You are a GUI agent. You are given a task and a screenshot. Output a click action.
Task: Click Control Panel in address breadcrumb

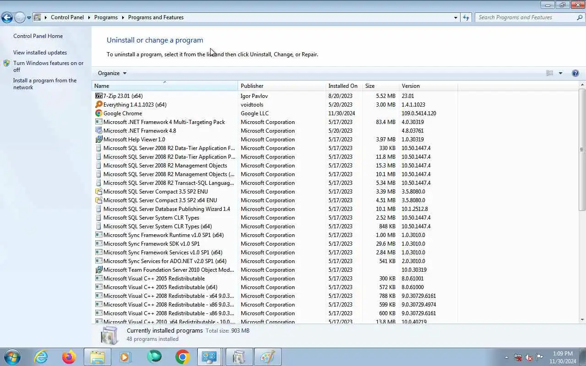[x=67, y=17]
